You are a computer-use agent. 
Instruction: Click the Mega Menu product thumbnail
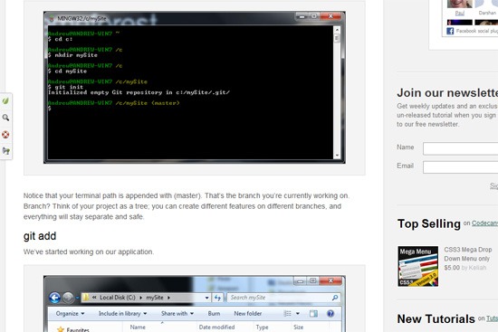tap(418, 266)
